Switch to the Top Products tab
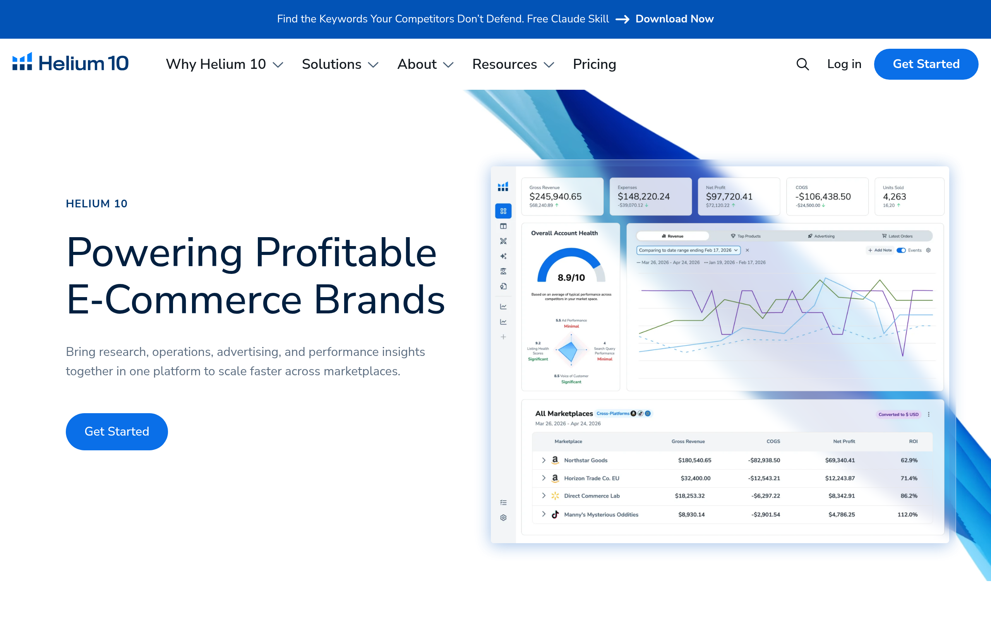The image size is (991, 619). (x=746, y=236)
